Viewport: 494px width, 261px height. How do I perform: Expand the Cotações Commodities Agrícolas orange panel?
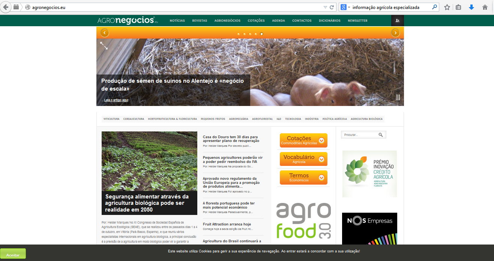pyautogui.click(x=303, y=140)
